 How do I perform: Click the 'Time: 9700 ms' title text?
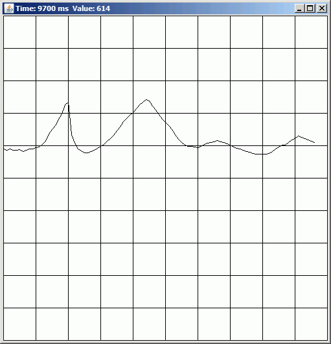[x=42, y=8]
